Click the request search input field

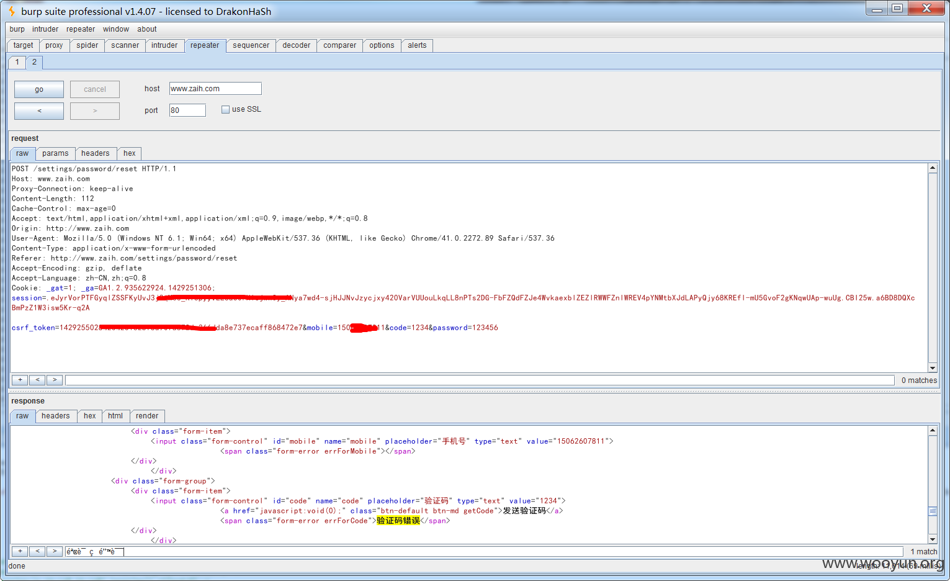click(480, 380)
